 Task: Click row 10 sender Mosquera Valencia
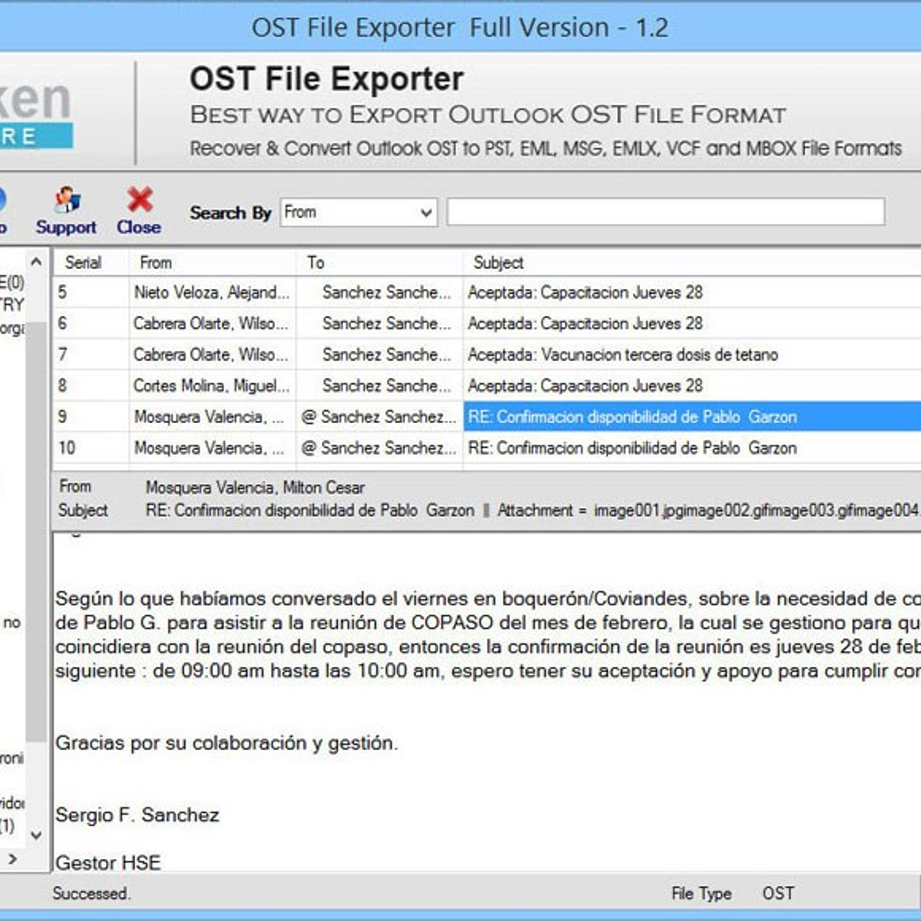tap(210, 448)
